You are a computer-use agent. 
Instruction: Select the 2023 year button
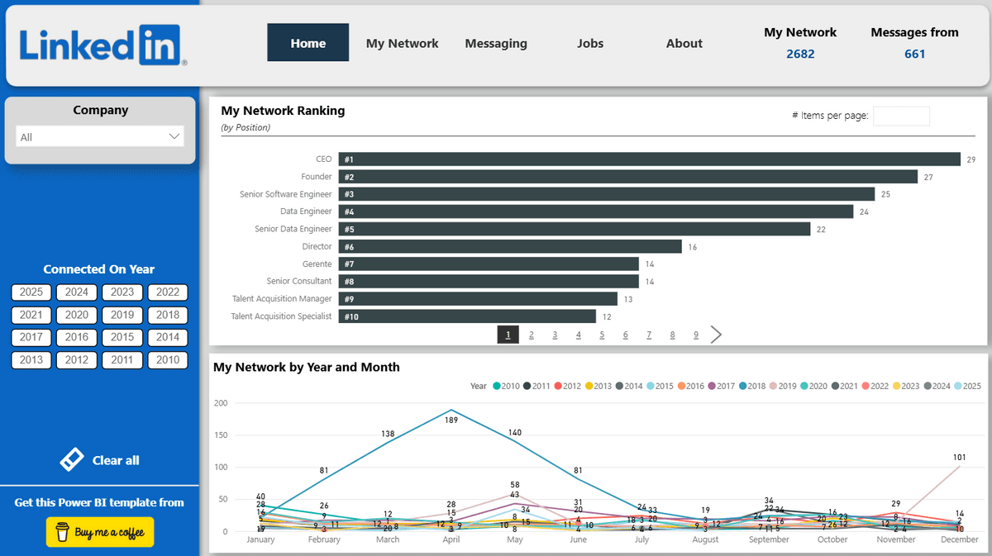[x=122, y=292]
